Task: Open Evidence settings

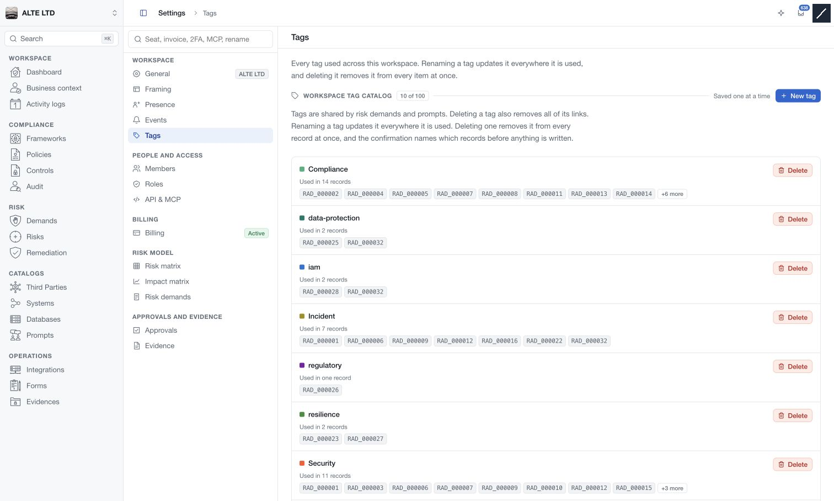Action: pos(200,346)
